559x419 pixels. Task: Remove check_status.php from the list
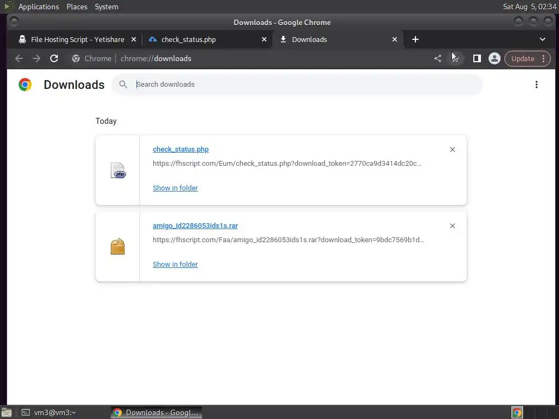tap(452, 149)
